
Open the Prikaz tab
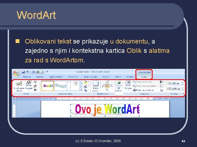(118, 77)
